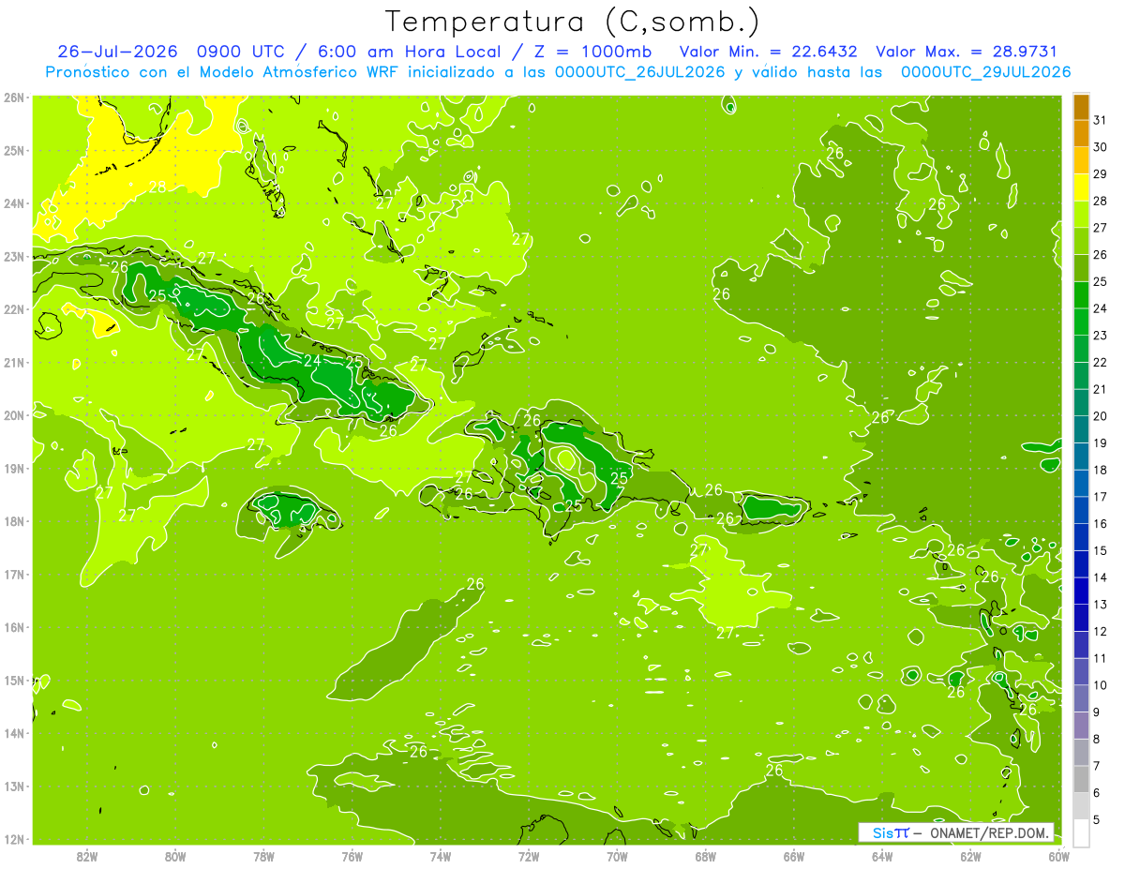Image resolution: width=1125 pixels, height=869 pixels.
Task: Click the '82W' longitude axis label
Action: (86, 856)
